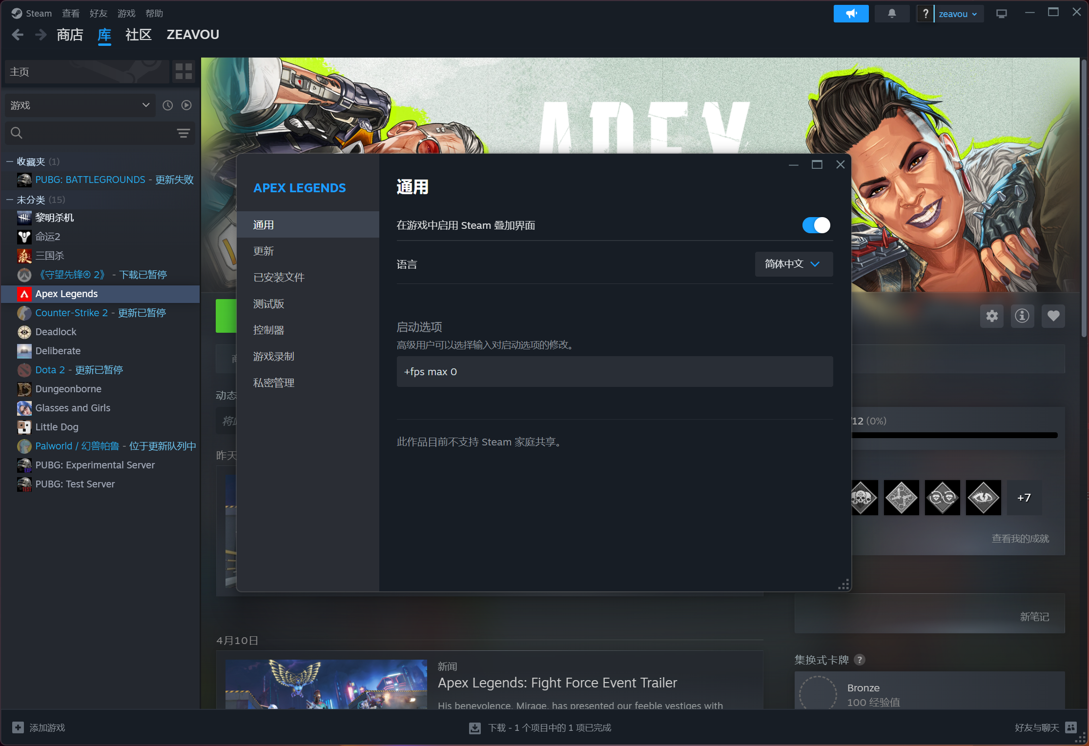The image size is (1089, 746).
Task: Open Fight Force Event Trailer news thumbnail
Action: [326, 684]
